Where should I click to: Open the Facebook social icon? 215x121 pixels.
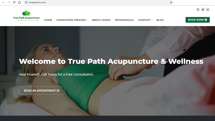coord(198,10)
